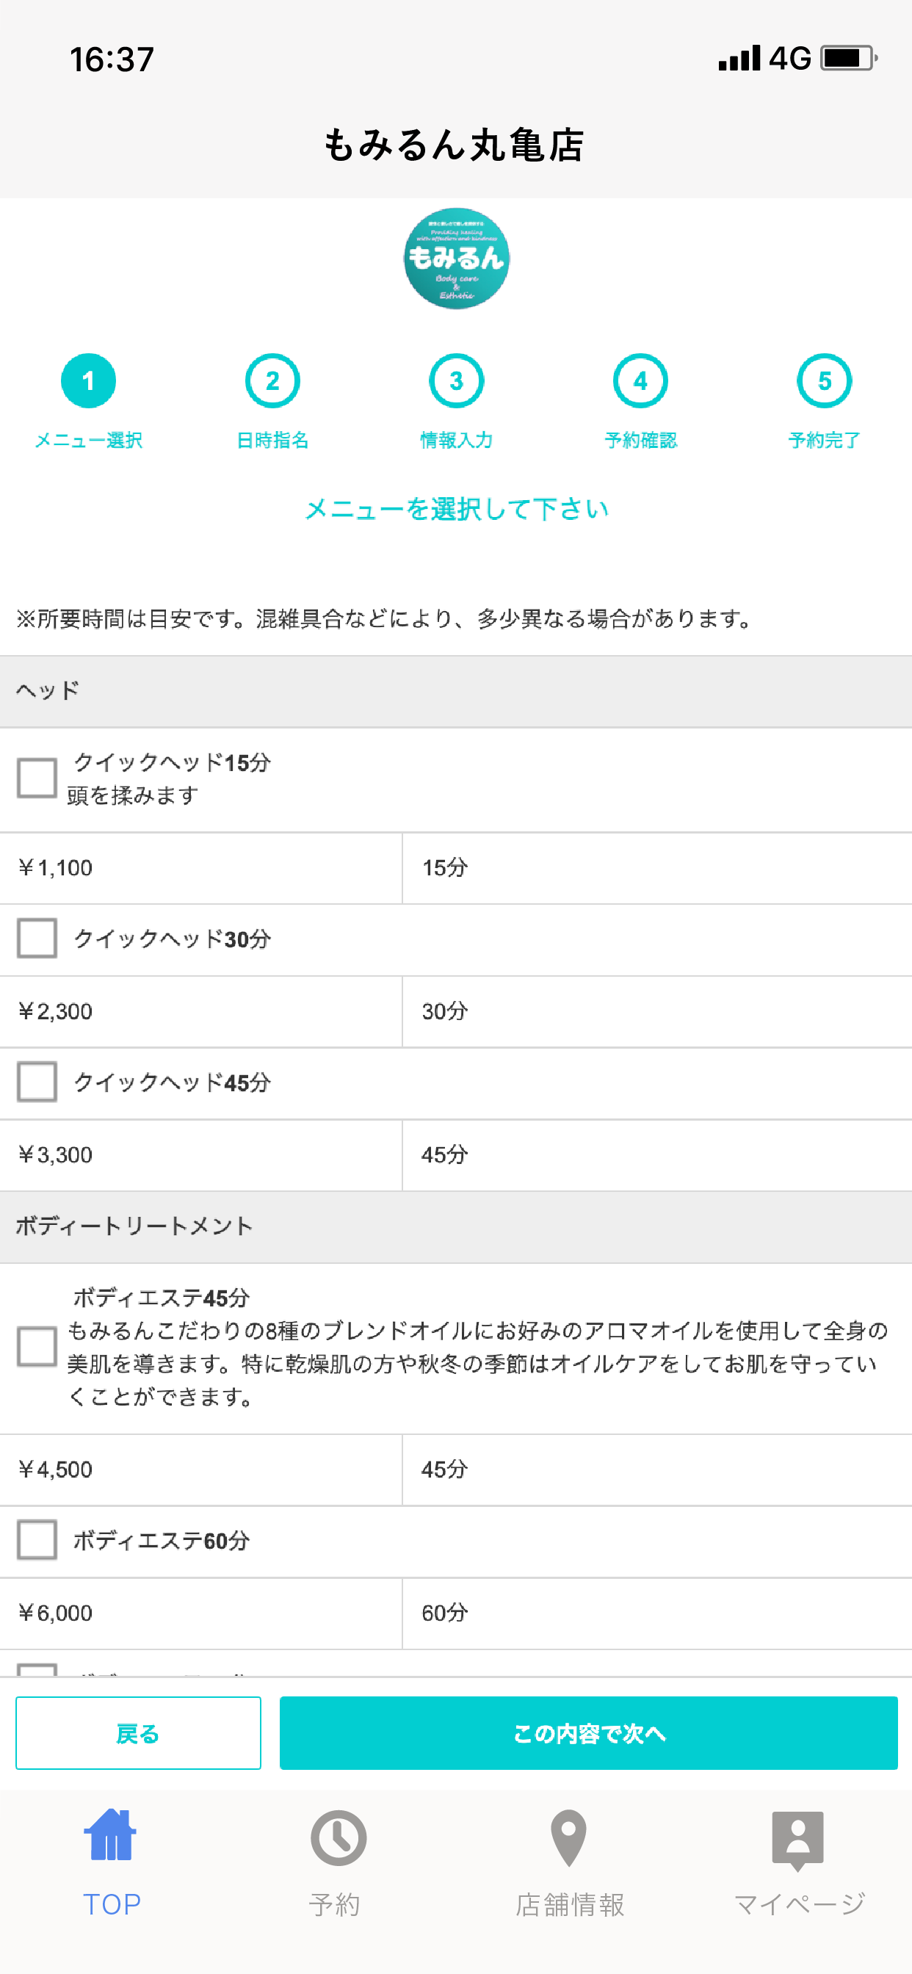Tap the ボディートリートメント category header

[x=456, y=1226]
